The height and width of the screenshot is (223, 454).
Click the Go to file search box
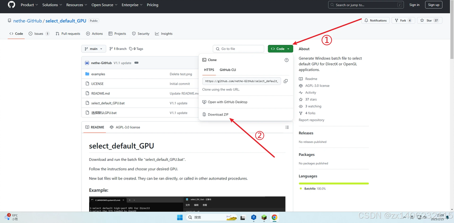tap(238, 49)
